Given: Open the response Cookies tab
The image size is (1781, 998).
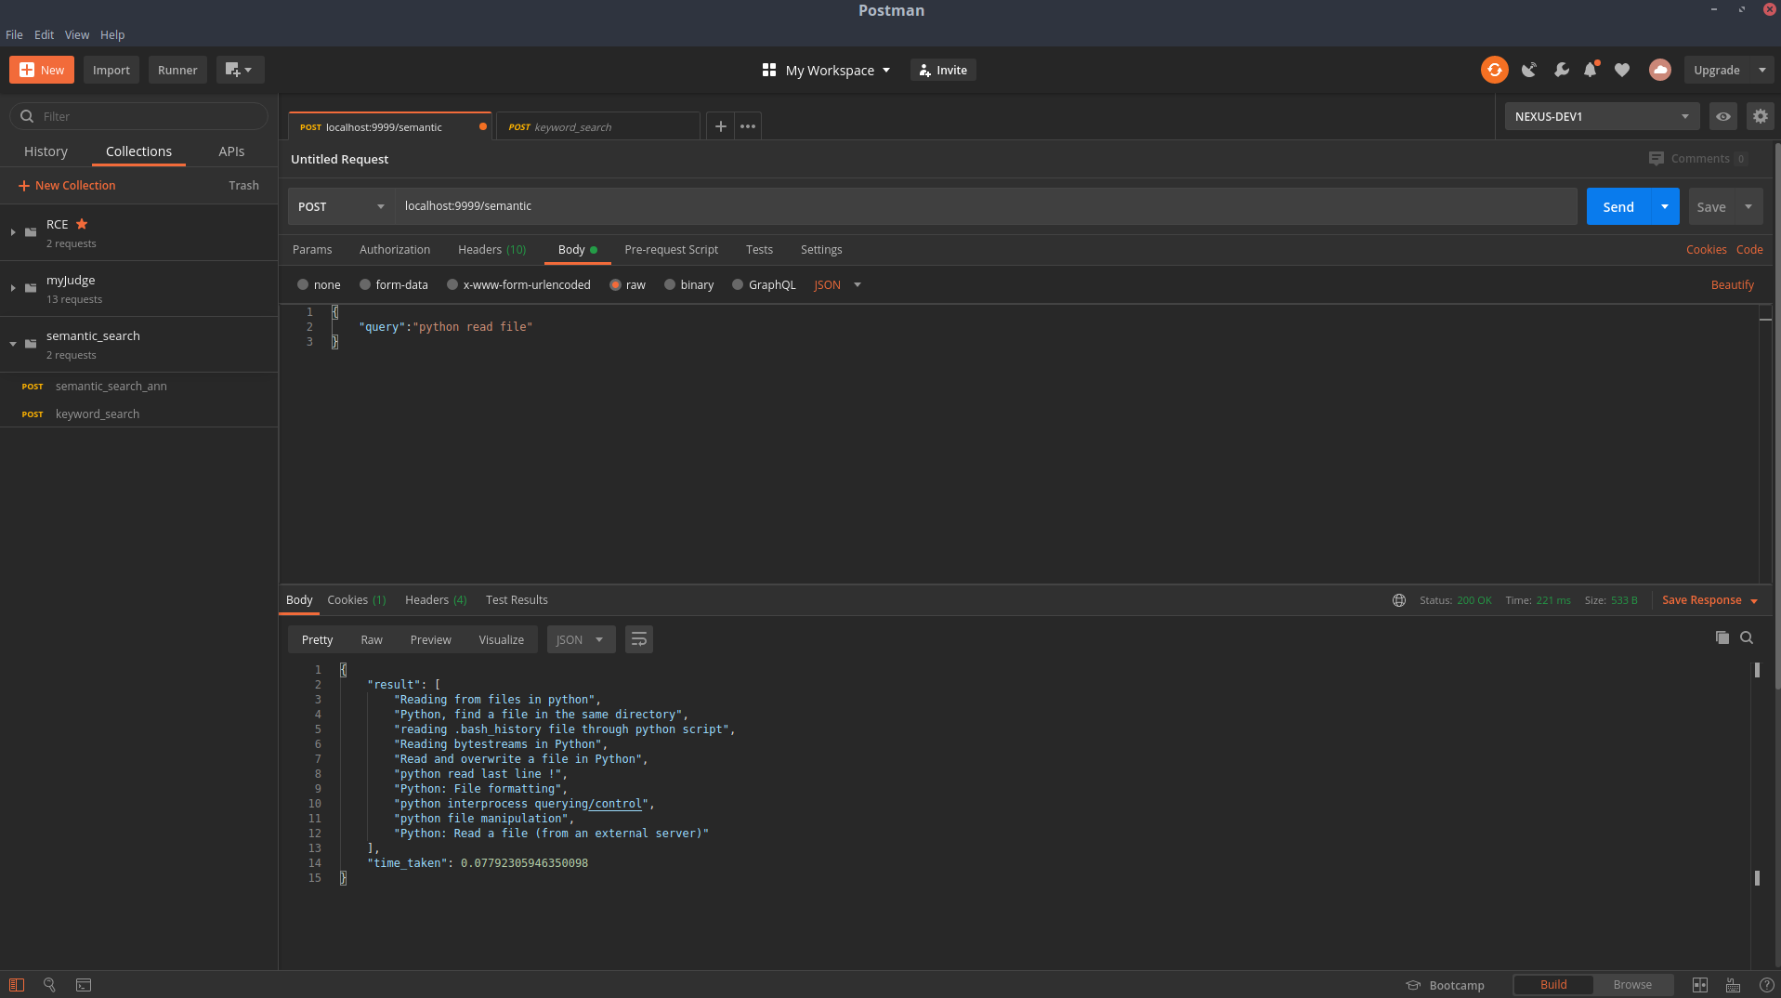Looking at the screenshot, I should coord(356,600).
